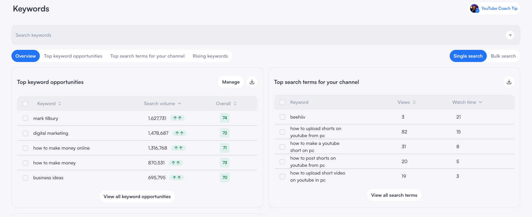Click the overall score badge 72
The image size is (532, 217).
pos(225,133)
